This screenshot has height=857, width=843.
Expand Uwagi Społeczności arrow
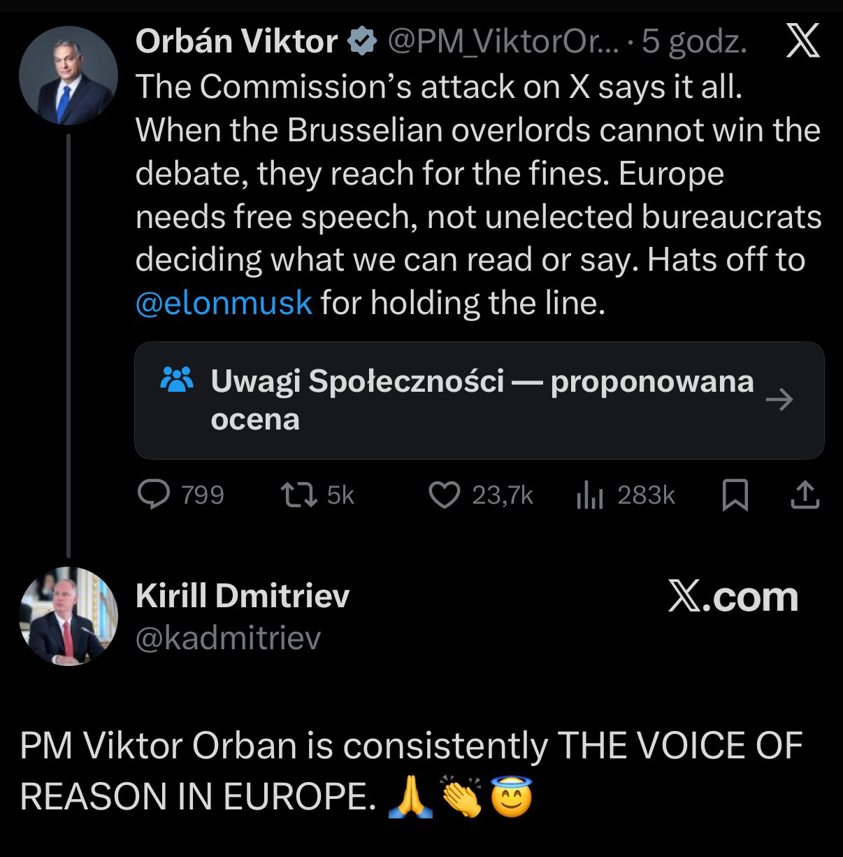[x=779, y=400]
